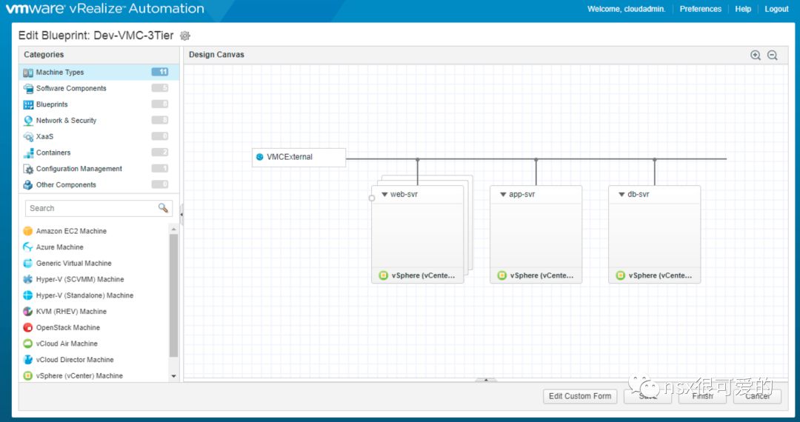Click the Machine Types category icon
This screenshot has width=800, height=422.
(x=28, y=73)
